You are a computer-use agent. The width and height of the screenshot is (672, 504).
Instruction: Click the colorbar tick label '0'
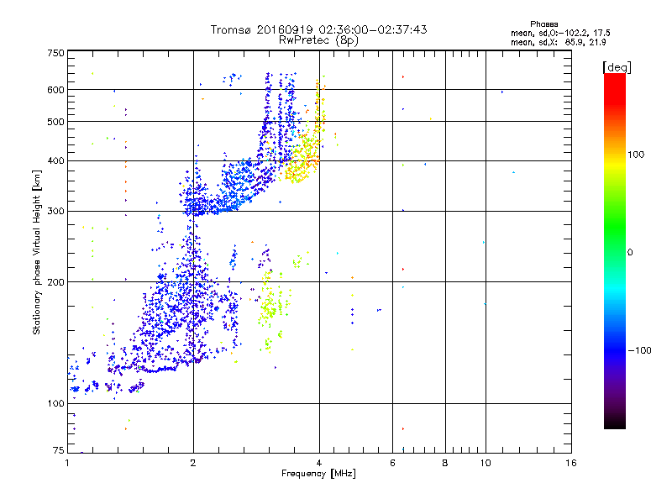[629, 253]
